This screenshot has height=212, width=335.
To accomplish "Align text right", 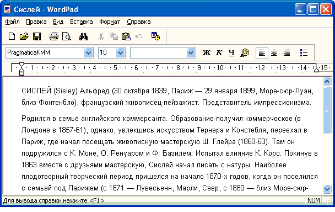I will pyautogui.click(x=287, y=52).
